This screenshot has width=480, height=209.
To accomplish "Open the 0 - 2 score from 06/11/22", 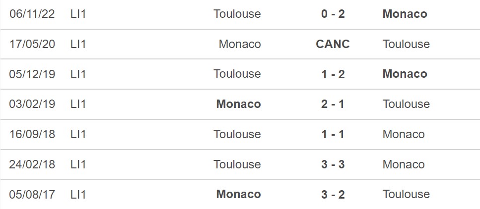I will (x=333, y=14).
